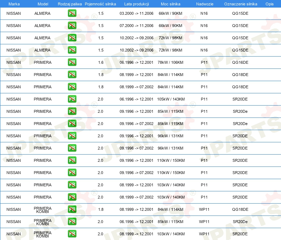Click fuel icon for PRIMERA 1.8 ending 07.2002
Image resolution: width=281 pixels, height=240 pixels.
click(72, 86)
